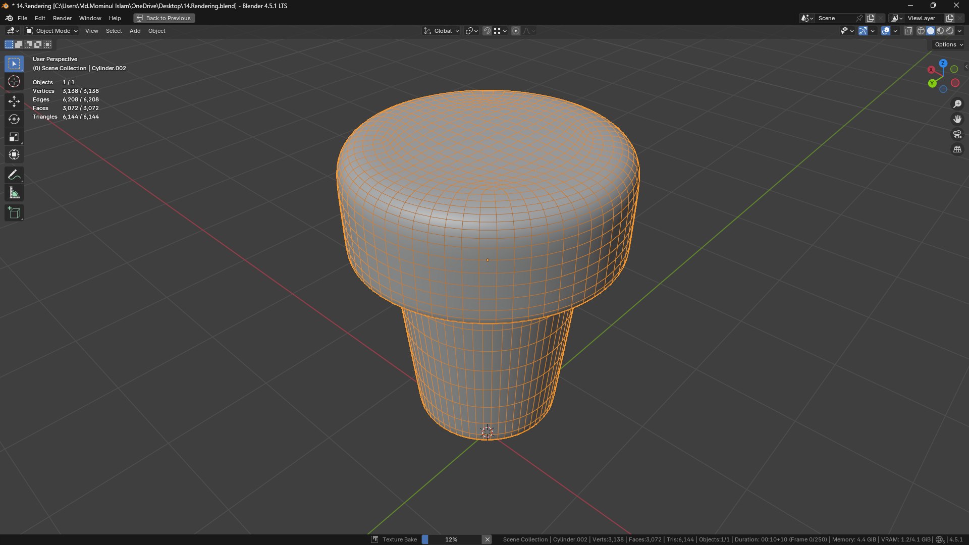This screenshot has height=545, width=969.
Task: Select the Scale tool
Action: pos(14,137)
